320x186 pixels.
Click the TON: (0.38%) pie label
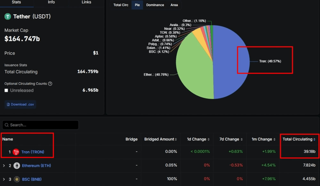point(170,33)
